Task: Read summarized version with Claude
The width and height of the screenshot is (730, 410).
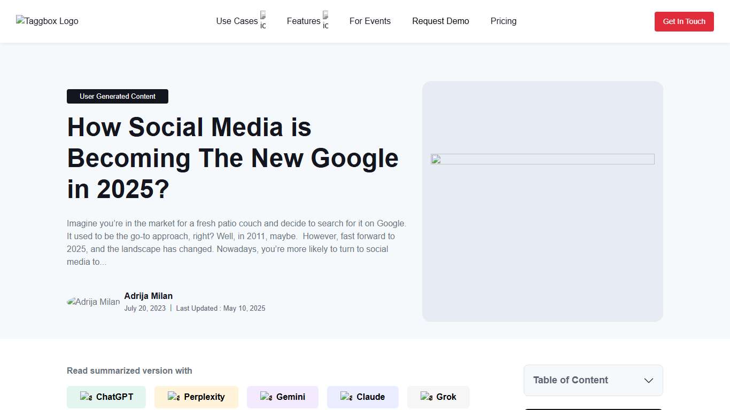Action: pyautogui.click(x=362, y=397)
